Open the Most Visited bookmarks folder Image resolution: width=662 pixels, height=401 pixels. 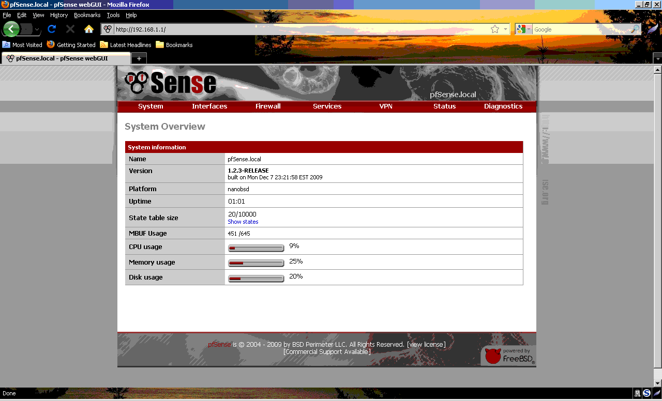pyautogui.click(x=22, y=45)
